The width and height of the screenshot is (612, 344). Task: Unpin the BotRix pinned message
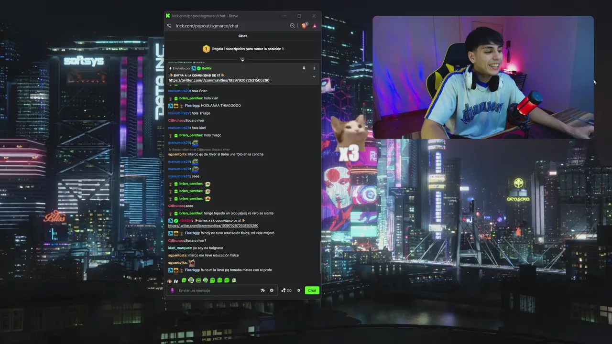(304, 68)
